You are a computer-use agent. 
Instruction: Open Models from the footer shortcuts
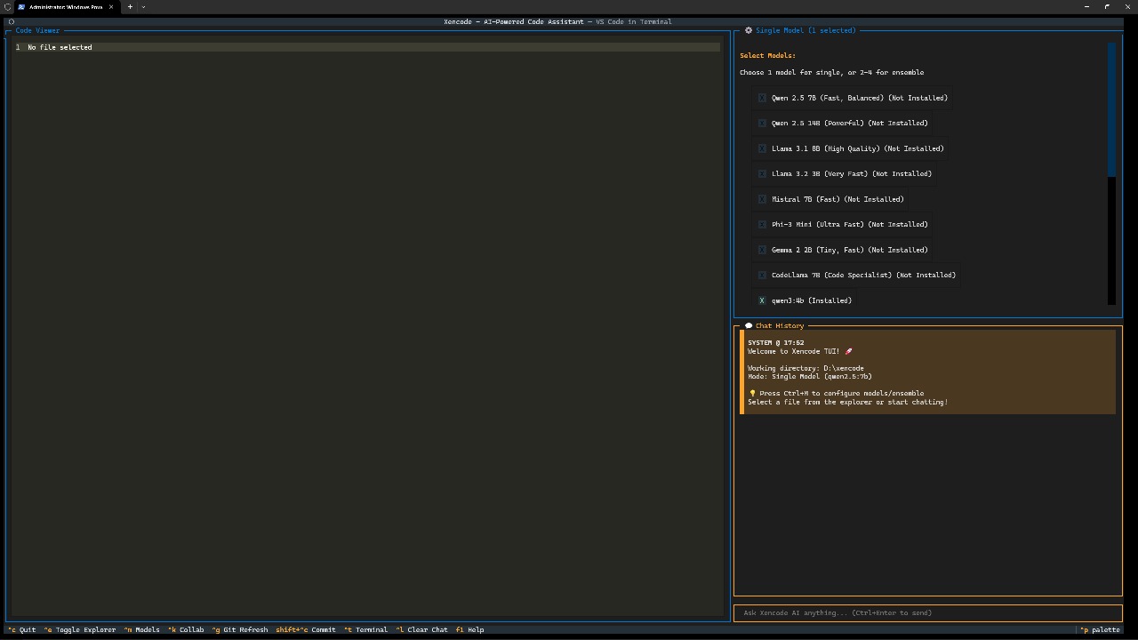tap(142, 629)
